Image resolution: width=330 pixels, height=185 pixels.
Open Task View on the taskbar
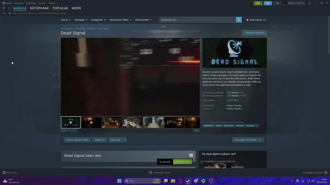click(166, 181)
